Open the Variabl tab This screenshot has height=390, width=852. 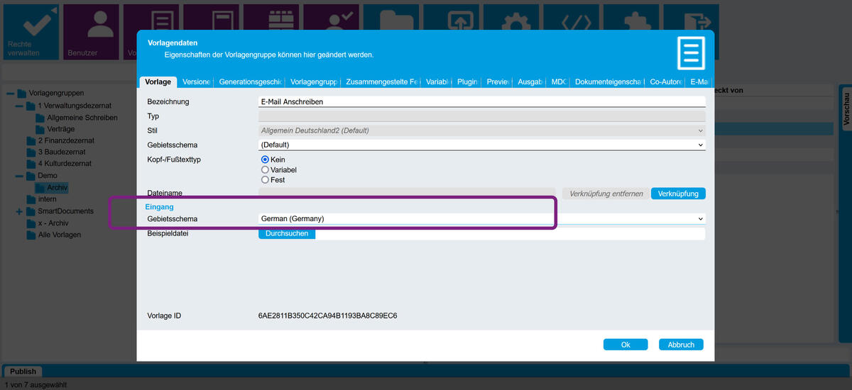(x=439, y=82)
